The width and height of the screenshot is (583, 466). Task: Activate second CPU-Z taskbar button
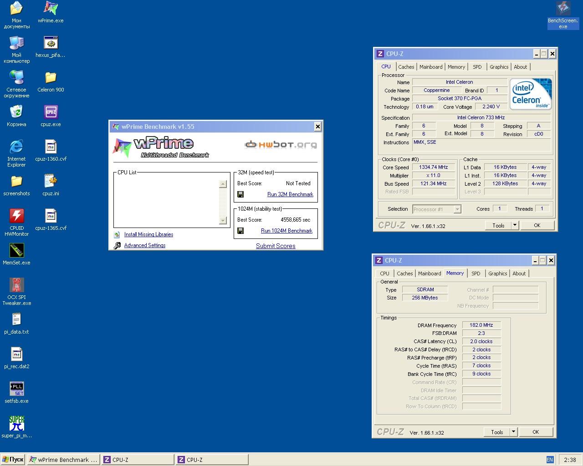point(212,460)
